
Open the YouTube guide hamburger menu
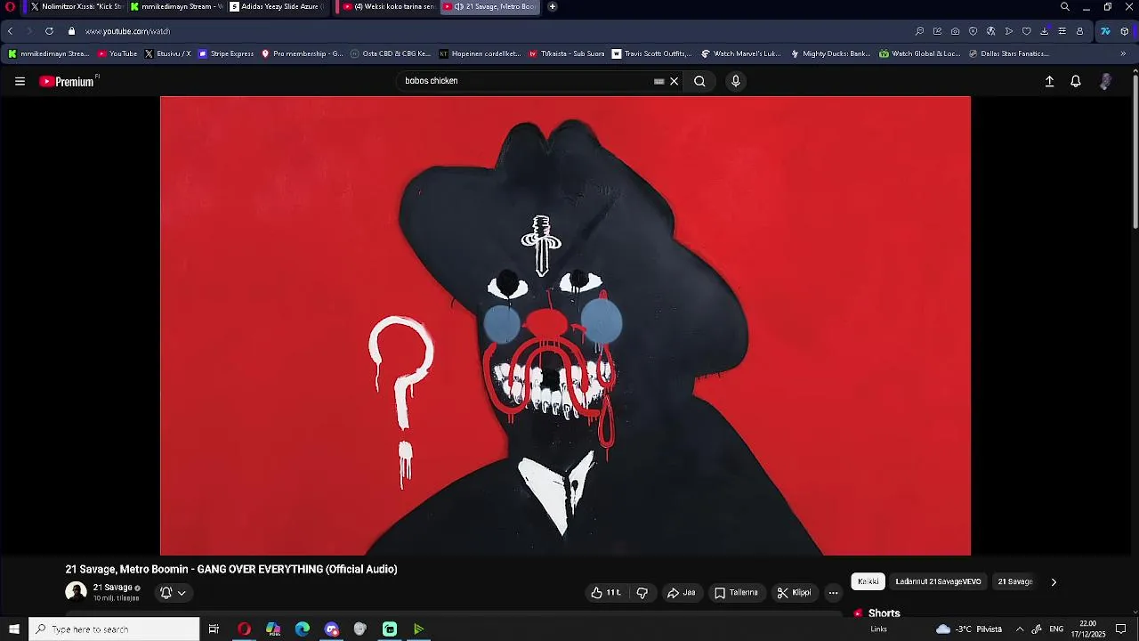(x=20, y=81)
